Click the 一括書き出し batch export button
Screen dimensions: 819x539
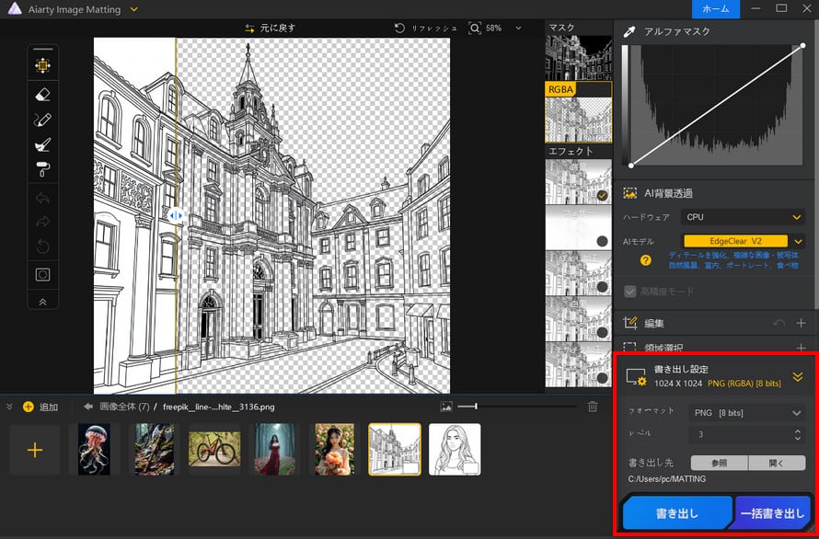tap(773, 513)
